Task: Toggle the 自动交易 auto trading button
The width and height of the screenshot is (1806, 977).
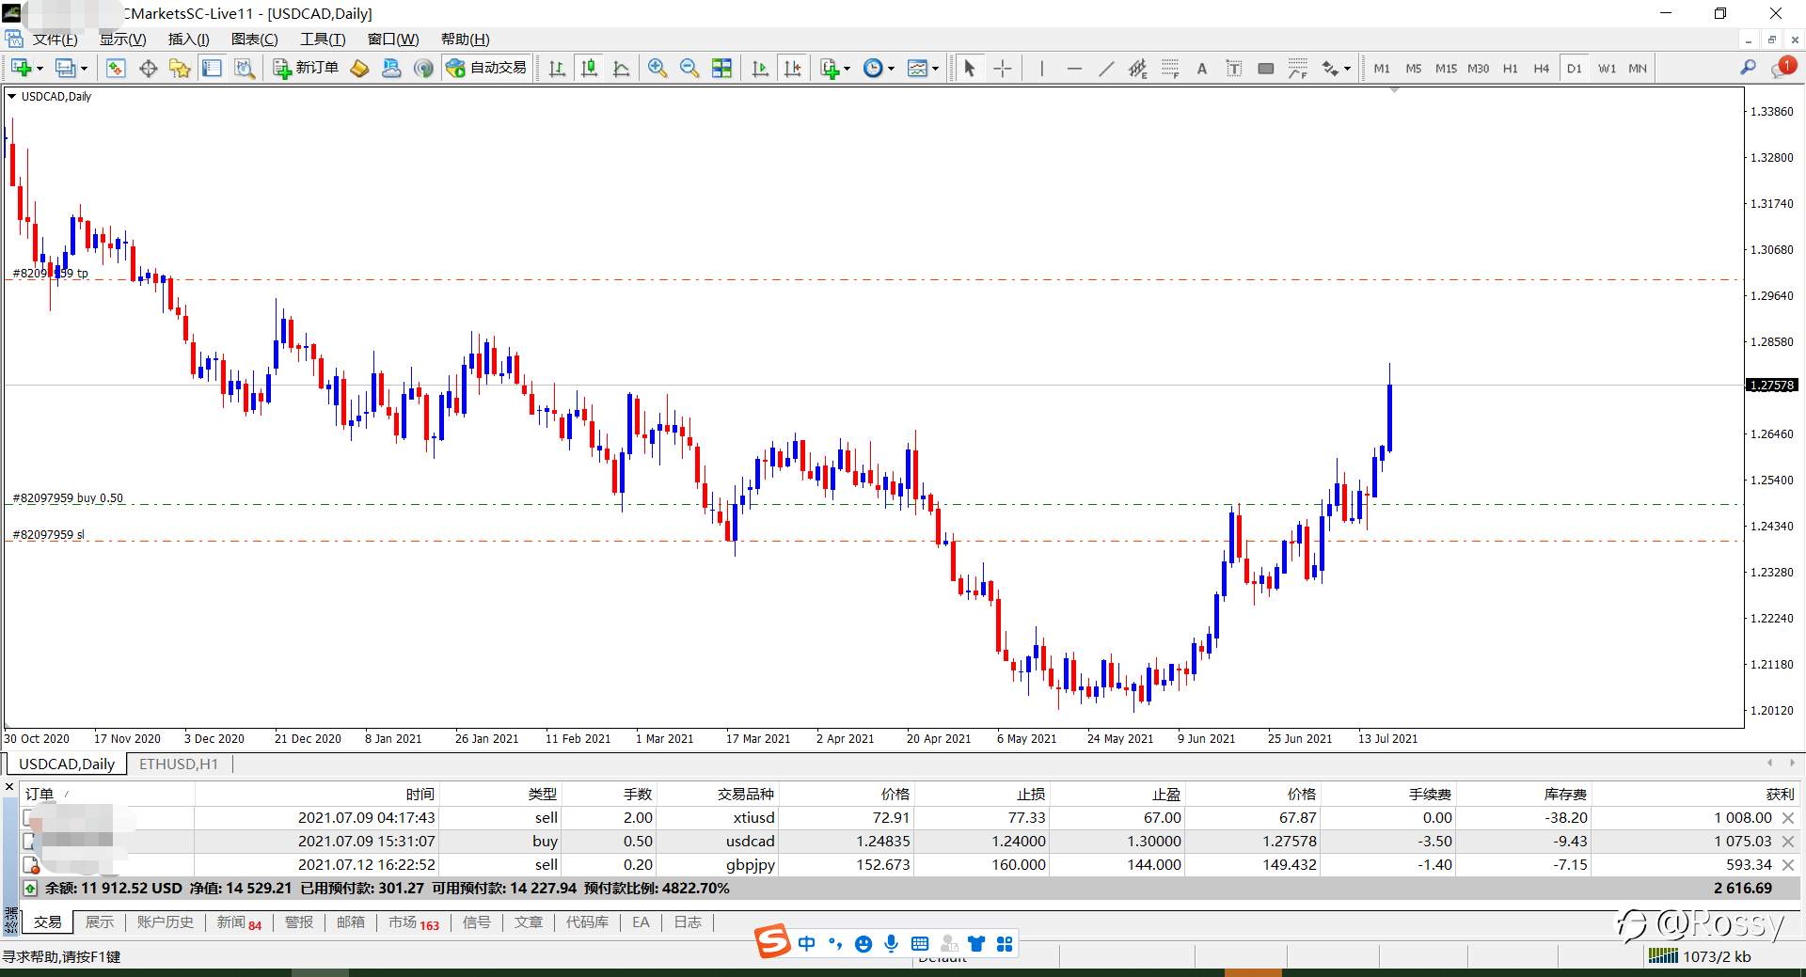Action: pyautogui.click(x=486, y=68)
